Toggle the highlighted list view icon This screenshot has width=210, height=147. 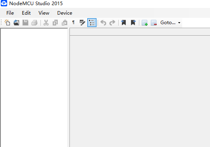[x=92, y=23]
